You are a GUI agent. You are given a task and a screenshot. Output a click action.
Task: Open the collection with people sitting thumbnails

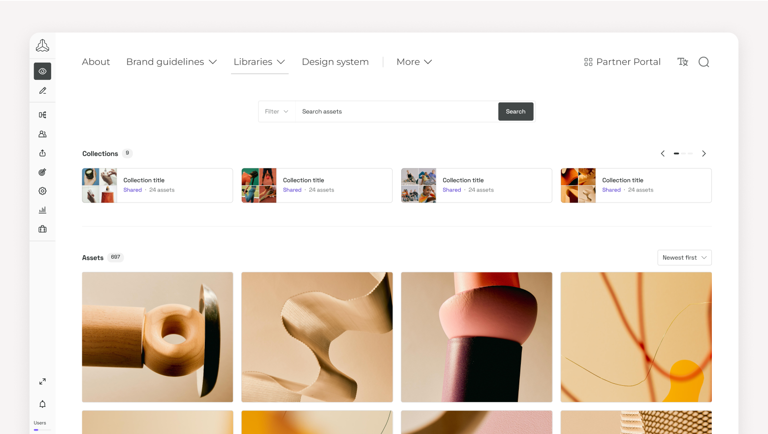477,185
